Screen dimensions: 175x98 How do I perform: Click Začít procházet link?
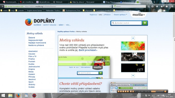pos(88,50)
